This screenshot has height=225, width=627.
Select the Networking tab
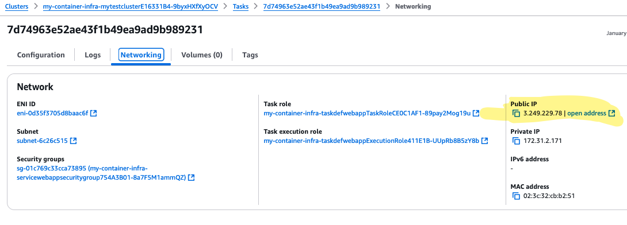coord(141,55)
